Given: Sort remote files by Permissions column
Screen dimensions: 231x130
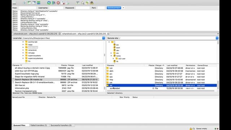Looking at the screenshot, I should 191,65.
